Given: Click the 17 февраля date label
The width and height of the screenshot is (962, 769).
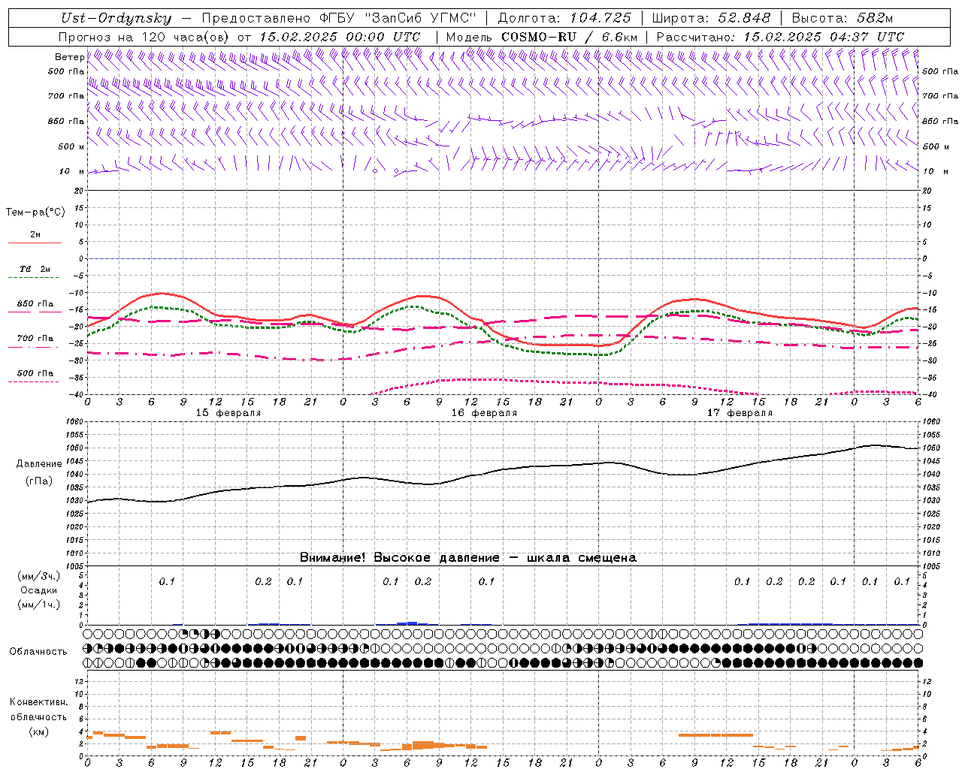Looking at the screenshot, I should pos(740,413).
